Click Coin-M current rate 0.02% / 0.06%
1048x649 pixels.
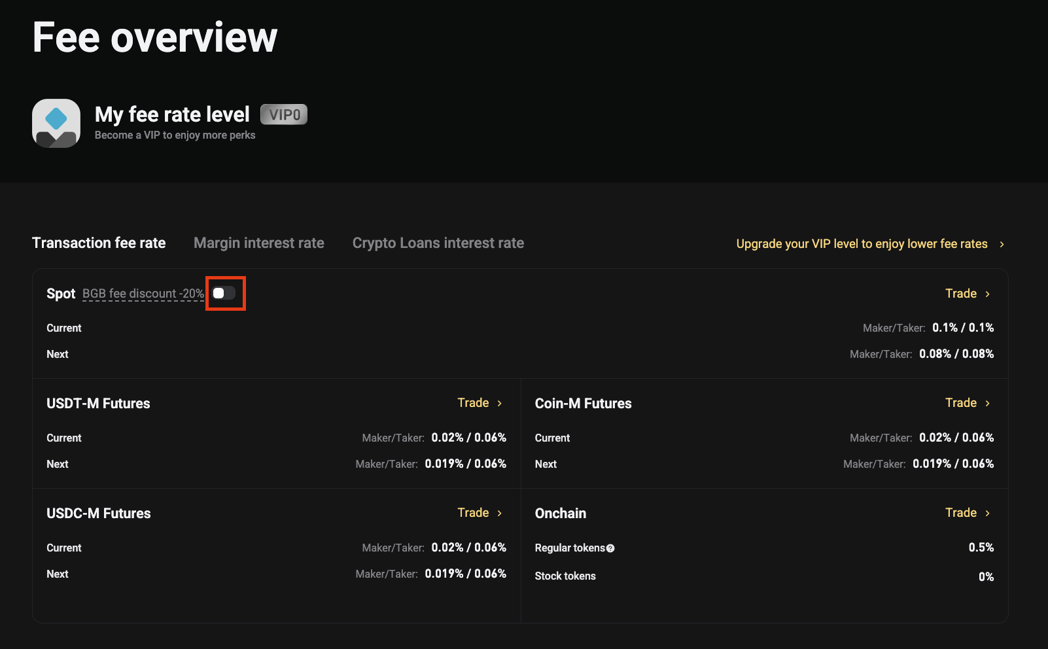956,438
